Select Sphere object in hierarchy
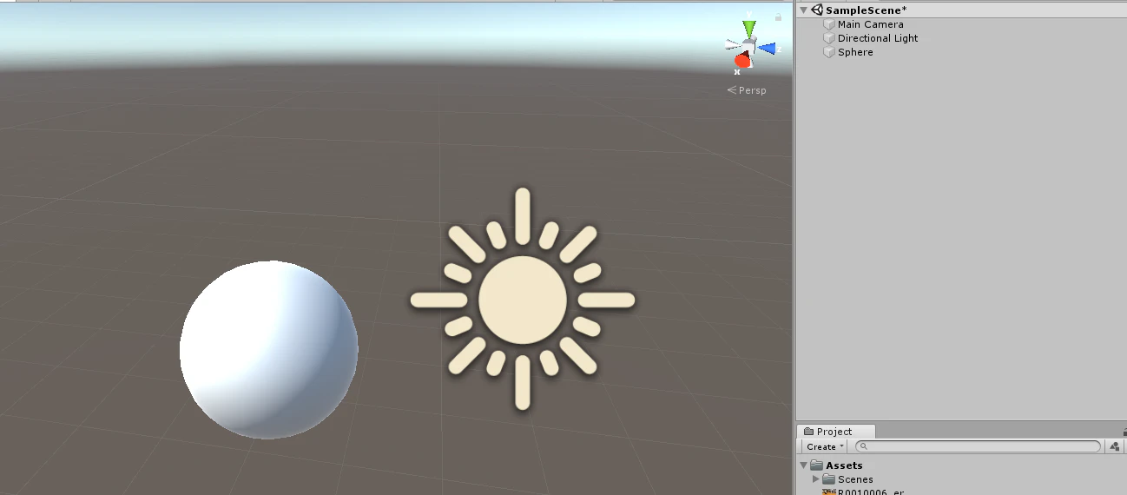Screen dimensions: 1127x495 pyautogui.click(x=855, y=52)
